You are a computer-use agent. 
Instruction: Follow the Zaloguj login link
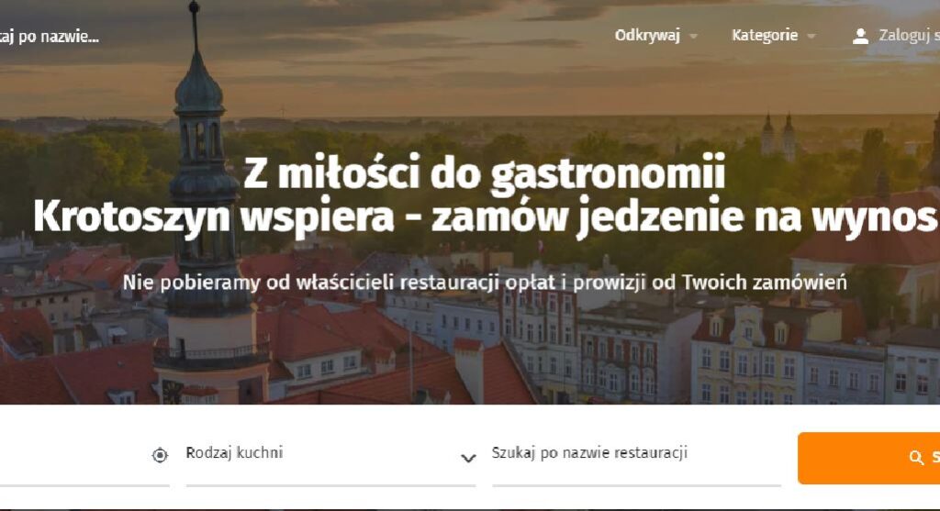[909, 36]
